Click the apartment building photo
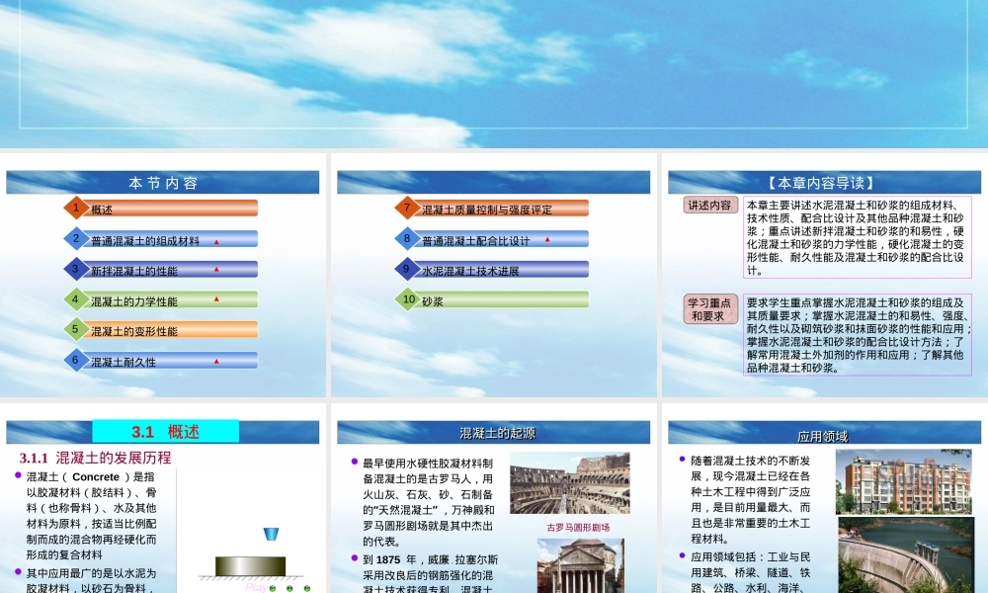The width and height of the screenshot is (988, 593). coord(903,481)
